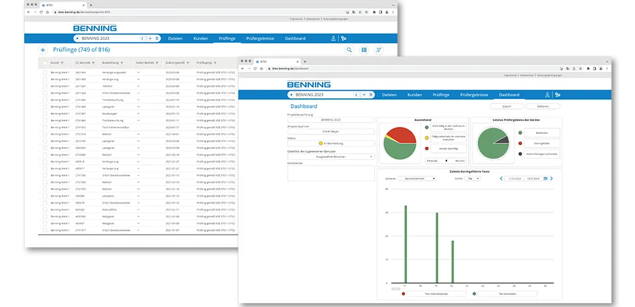Open Datenschutz link in Dashboard window

527,75
